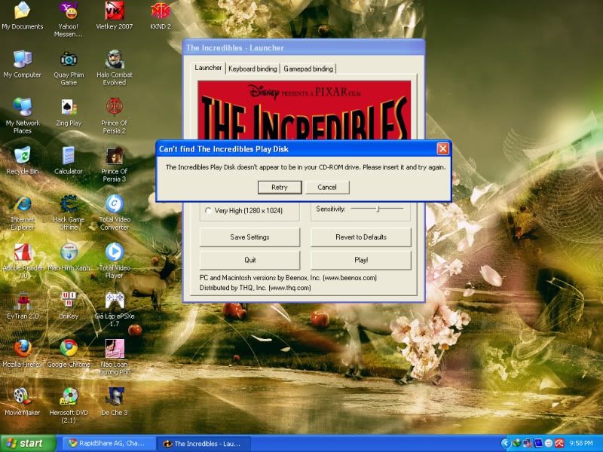603x452 pixels.
Task: Click the red umbrella antivirus tray icon
Action: pyautogui.click(x=559, y=443)
